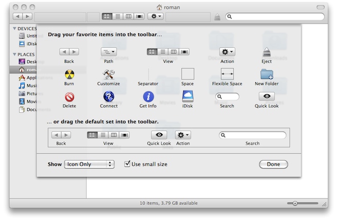Switch toolbar to column view

click(x=128, y=16)
